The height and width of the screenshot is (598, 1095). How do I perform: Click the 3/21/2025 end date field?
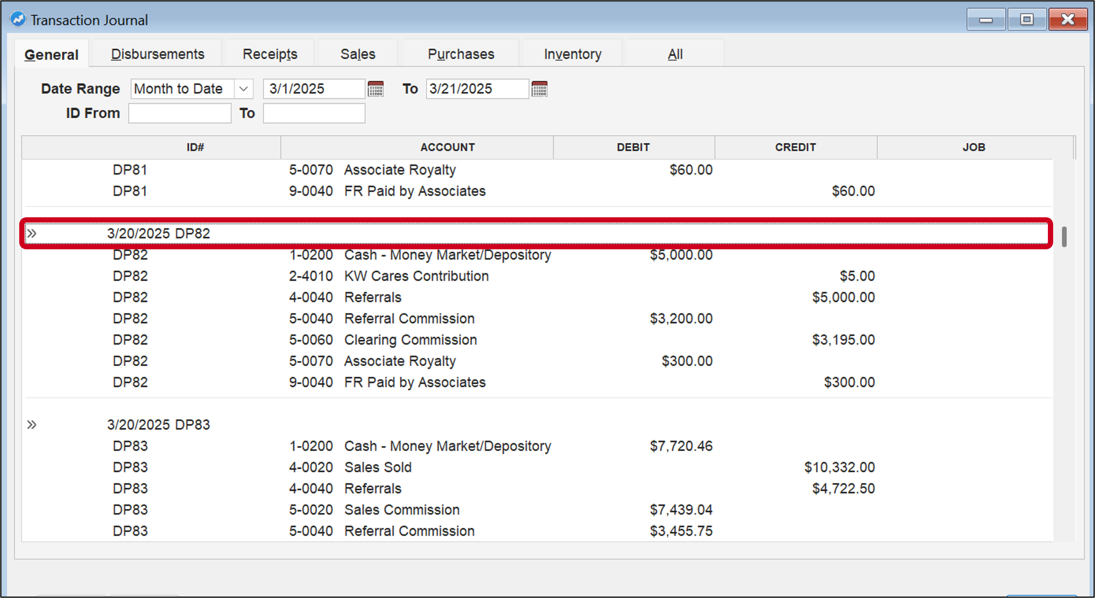pyautogui.click(x=477, y=89)
